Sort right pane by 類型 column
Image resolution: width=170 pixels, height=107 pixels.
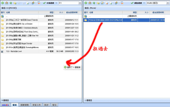130,12
